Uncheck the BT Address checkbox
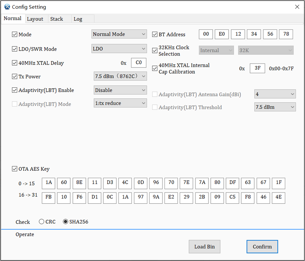Screen dimensions: 305x261 coord(155,34)
